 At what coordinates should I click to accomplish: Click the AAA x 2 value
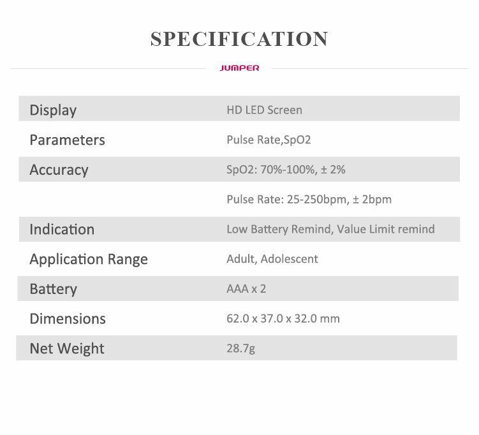[246, 289]
